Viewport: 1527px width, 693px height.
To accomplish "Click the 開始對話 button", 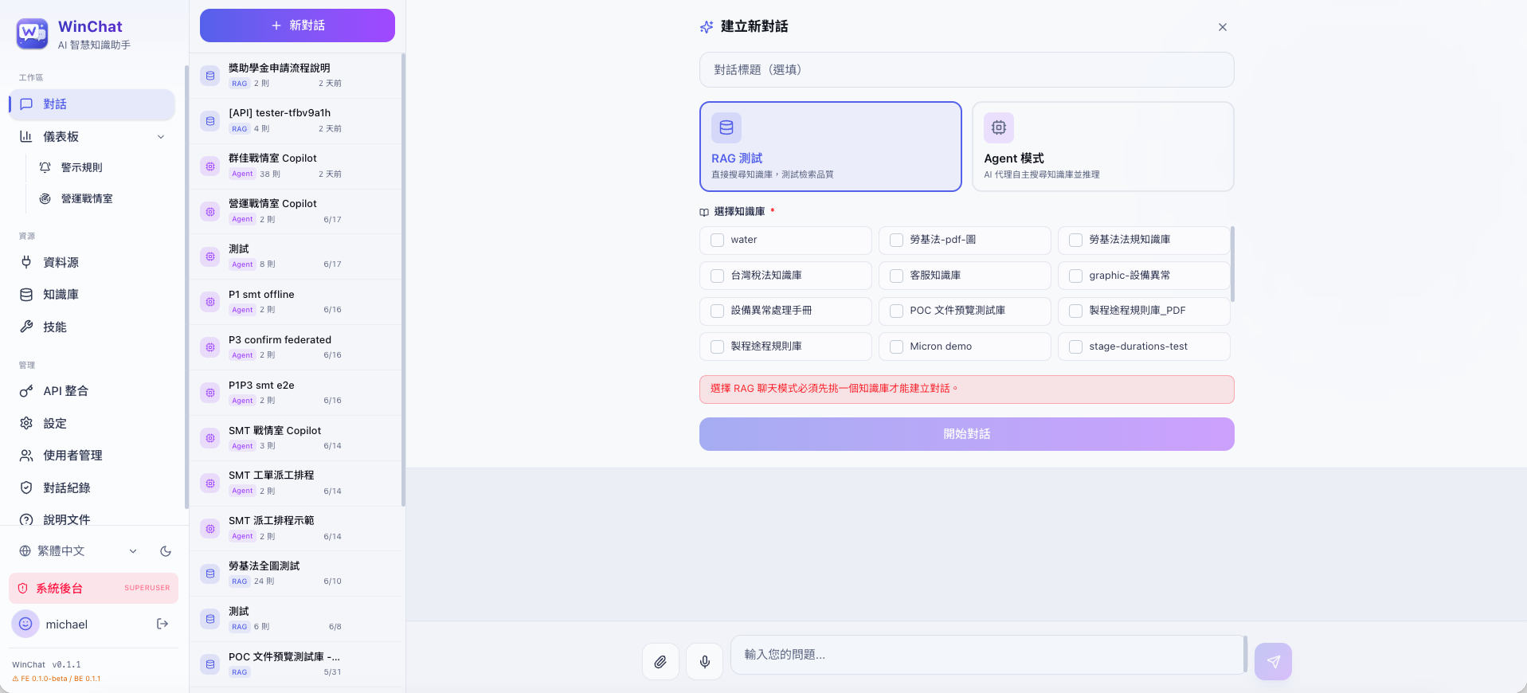I will point(967,434).
